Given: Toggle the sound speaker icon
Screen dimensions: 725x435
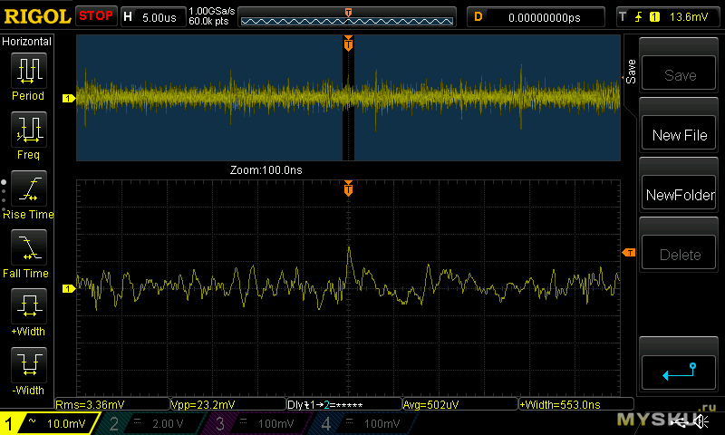Looking at the screenshot, I should coord(703,421).
